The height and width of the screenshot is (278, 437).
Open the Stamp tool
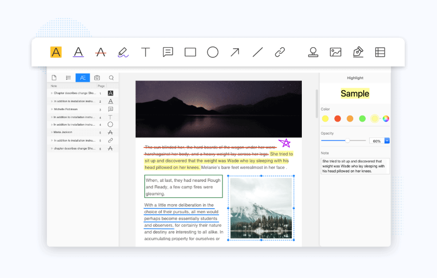(313, 52)
